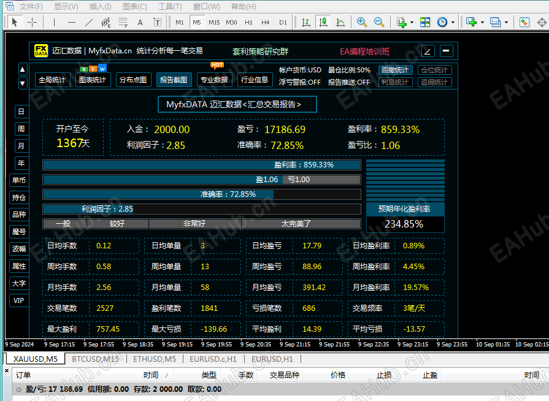Toggle H1 timeframe
Viewport: 549px width, 401px height.
coord(248,23)
